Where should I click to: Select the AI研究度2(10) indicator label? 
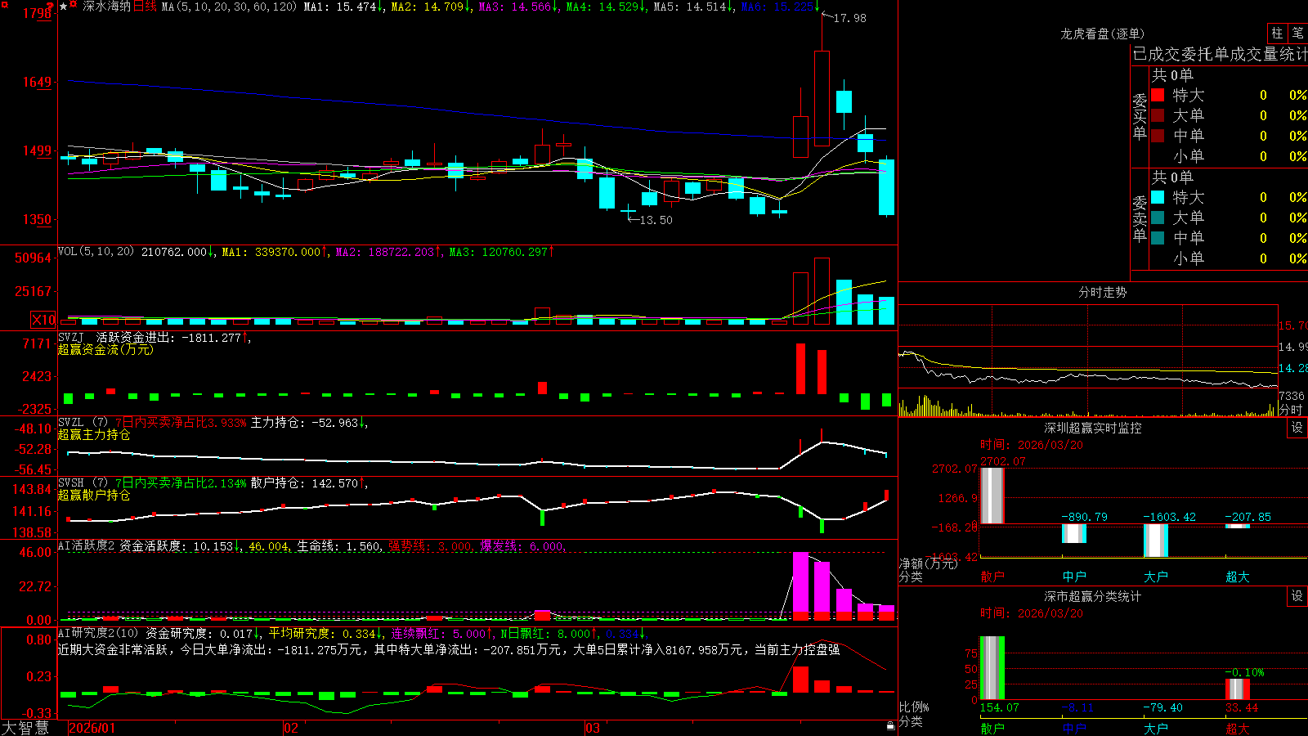(x=98, y=633)
